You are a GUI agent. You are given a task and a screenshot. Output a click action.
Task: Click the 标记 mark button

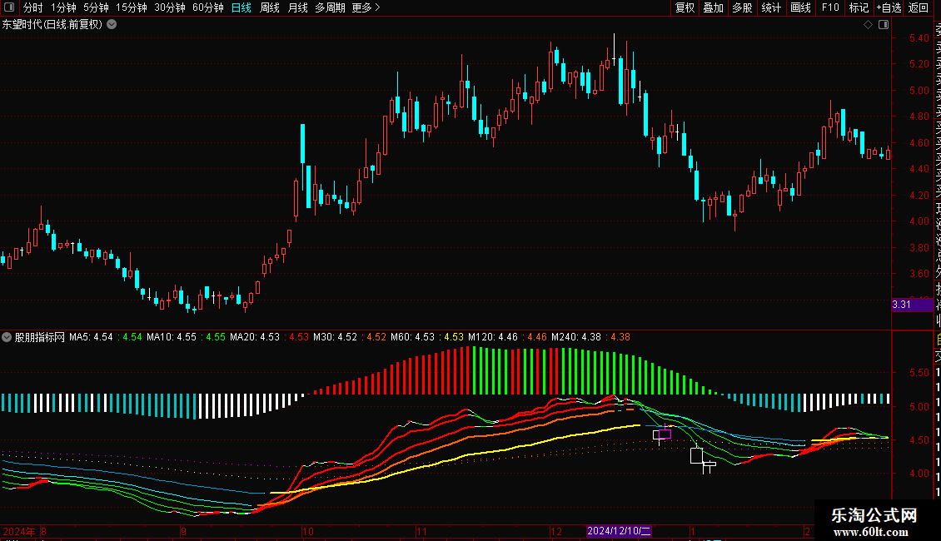[x=859, y=7]
